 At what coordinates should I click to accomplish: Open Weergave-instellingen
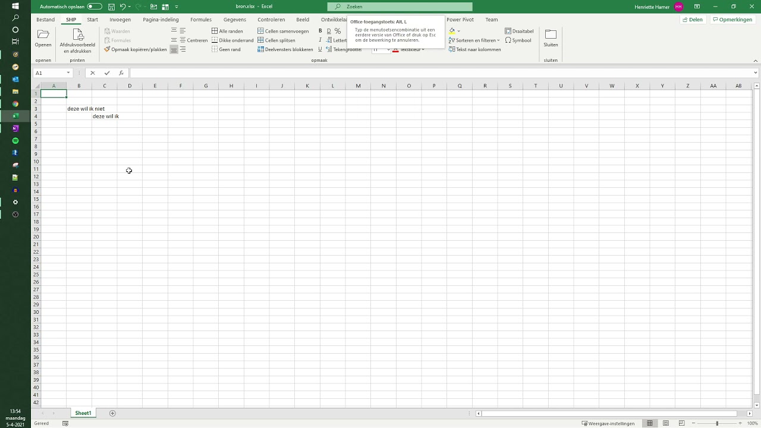coord(608,423)
